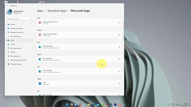The image size is (191, 107).
Task: Go to Apps in the breadcrumb
Action: (x=40, y=11)
